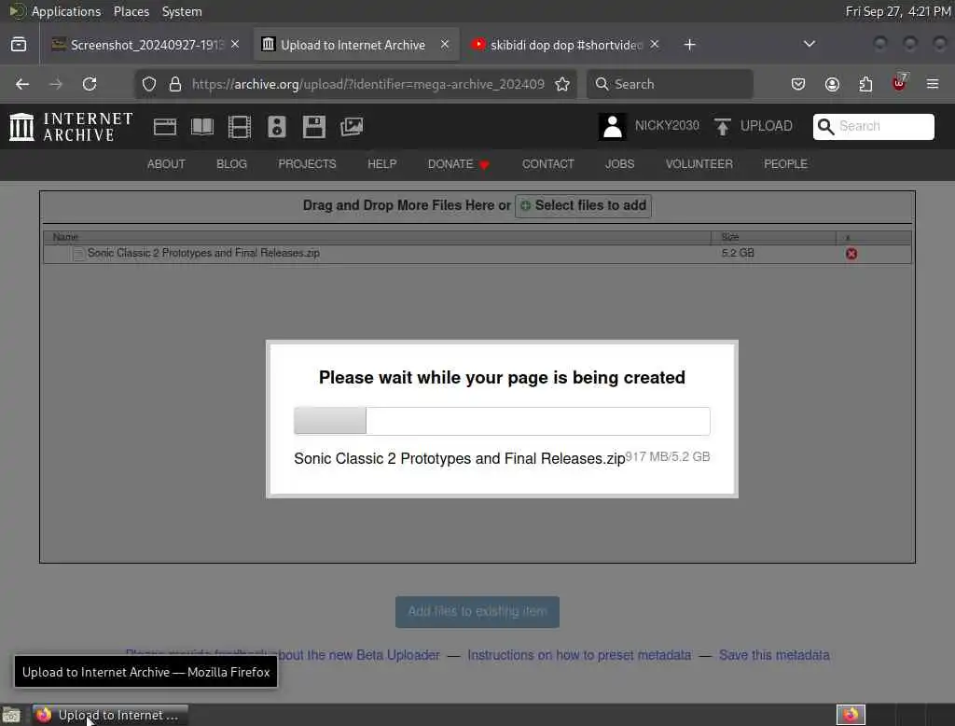The height and width of the screenshot is (726, 955).
Task: Click the site security padlock icon
Action: [x=175, y=84]
